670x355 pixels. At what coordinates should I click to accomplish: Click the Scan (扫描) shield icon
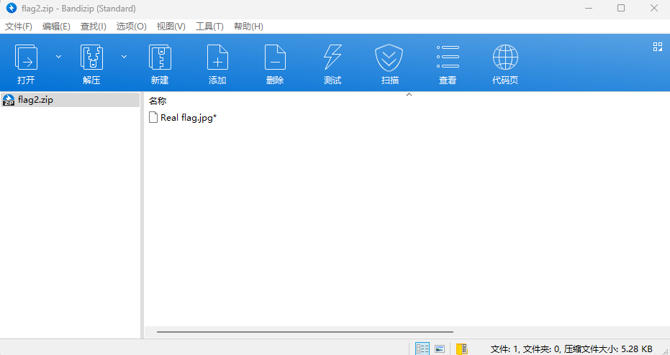(389, 57)
